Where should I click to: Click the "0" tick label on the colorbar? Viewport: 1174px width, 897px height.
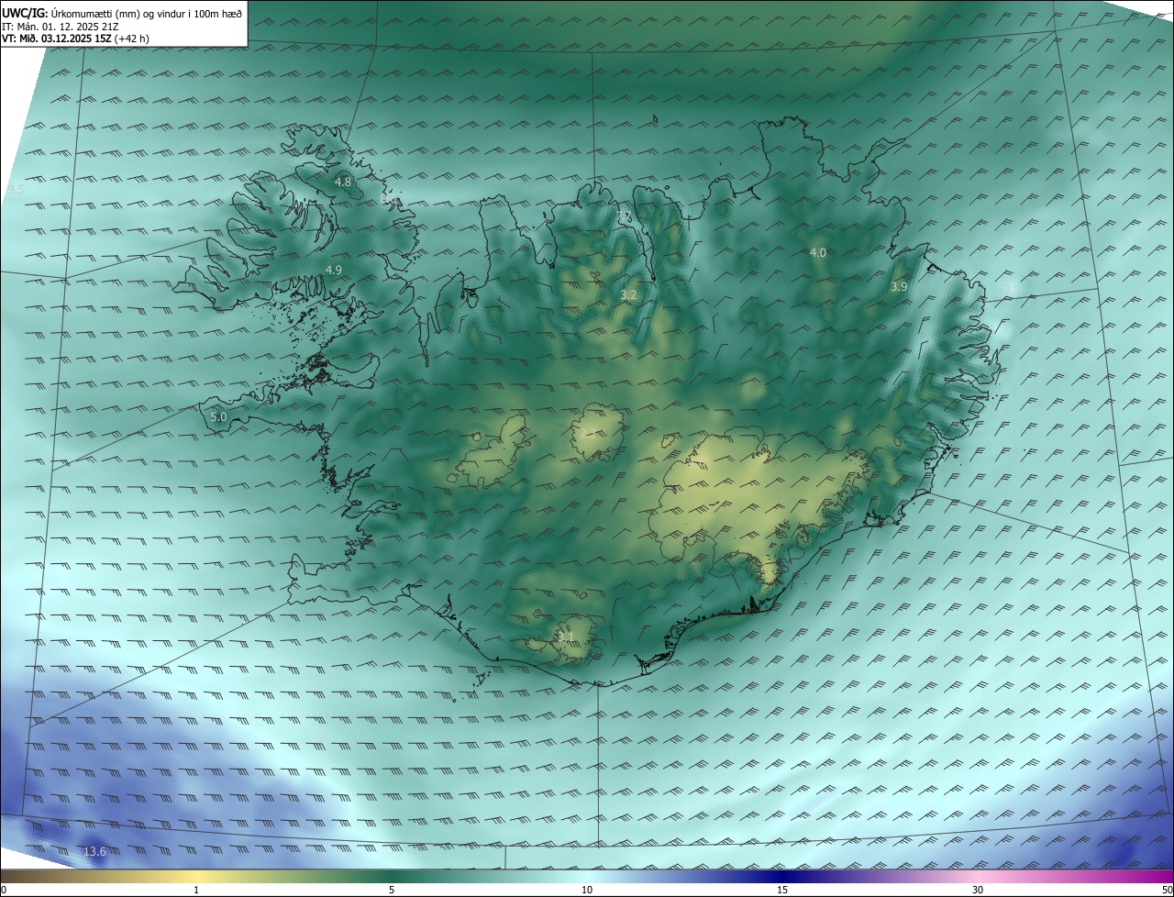[4, 890]
